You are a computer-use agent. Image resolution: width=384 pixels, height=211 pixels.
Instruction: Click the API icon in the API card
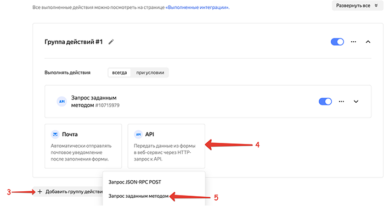pyautogui.click(x=138, y=135)
